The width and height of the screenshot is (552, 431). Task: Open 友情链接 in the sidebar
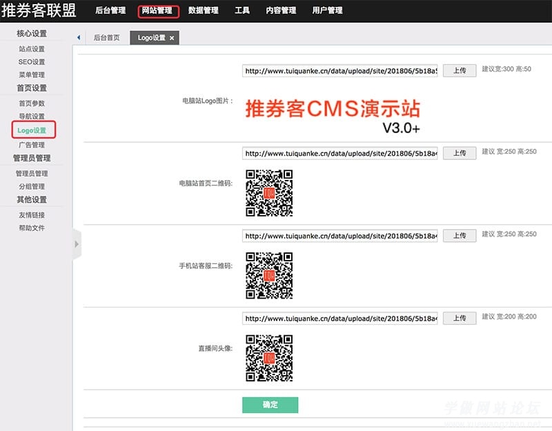pyautogui.click(x=32, y=214)
